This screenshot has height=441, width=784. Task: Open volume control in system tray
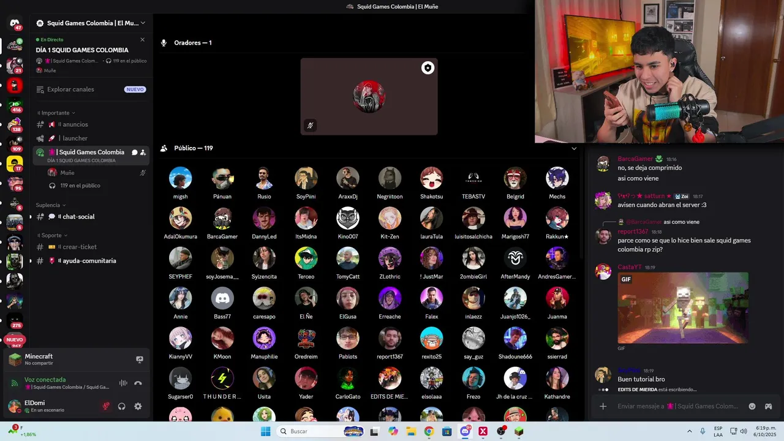pyautogui.click(x=744, y=431)
